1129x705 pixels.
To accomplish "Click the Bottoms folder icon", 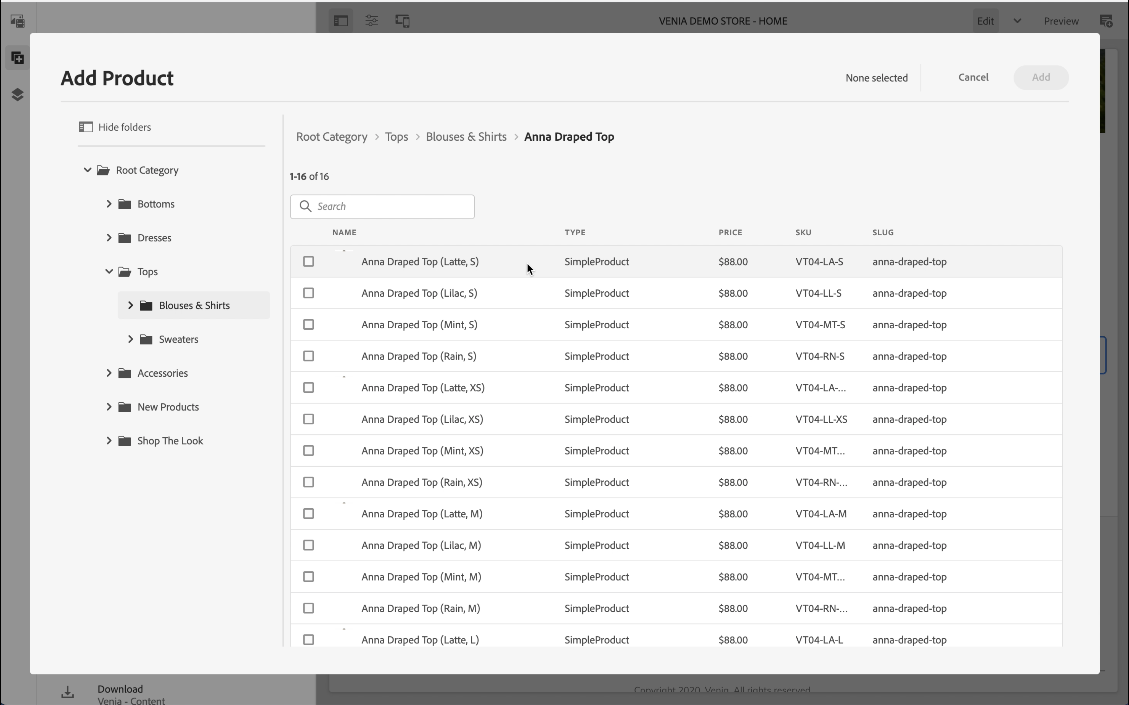I will [125, 204].
